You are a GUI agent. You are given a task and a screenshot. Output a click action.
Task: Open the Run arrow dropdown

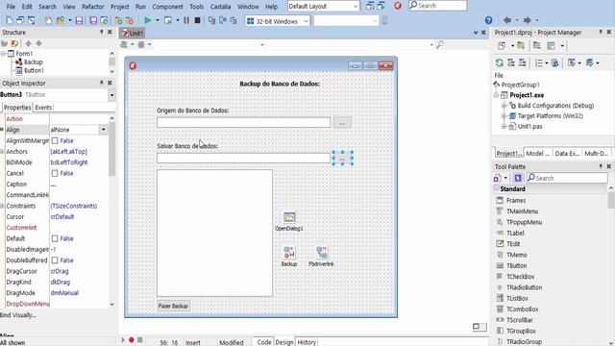coord(158,20)
